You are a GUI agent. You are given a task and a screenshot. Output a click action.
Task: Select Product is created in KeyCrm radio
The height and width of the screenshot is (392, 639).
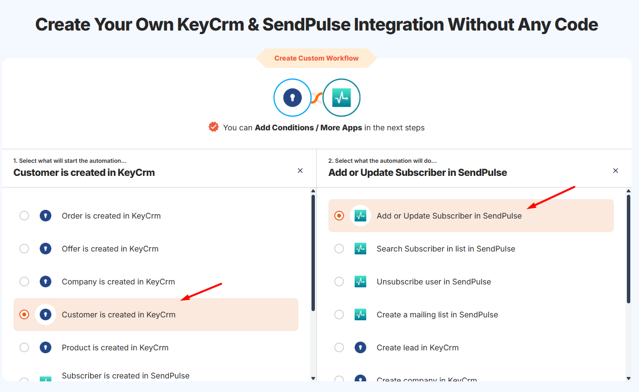pos(24,347)
